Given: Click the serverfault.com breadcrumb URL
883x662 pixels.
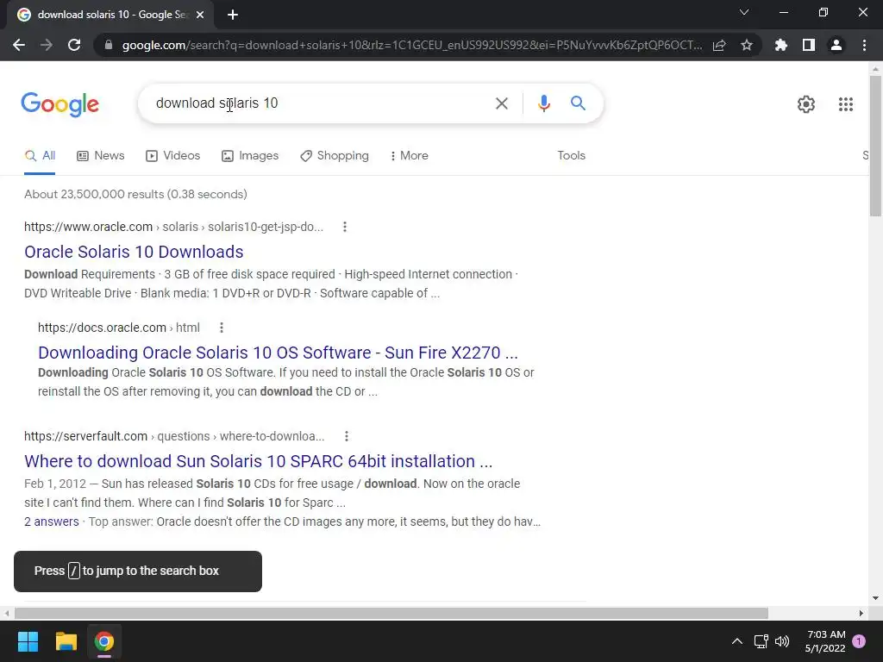Looking at the screenshot, I should [85, 436].
